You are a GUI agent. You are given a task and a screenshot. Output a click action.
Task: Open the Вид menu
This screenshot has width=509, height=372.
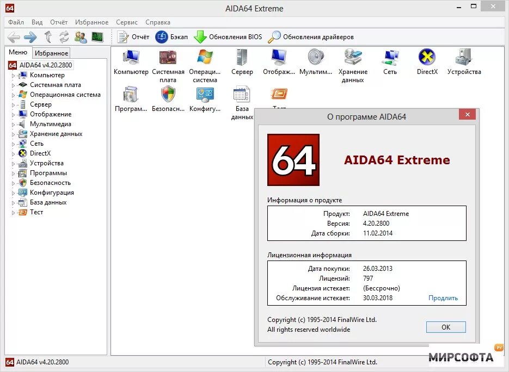pyautogui.click(x=37, y=22)
